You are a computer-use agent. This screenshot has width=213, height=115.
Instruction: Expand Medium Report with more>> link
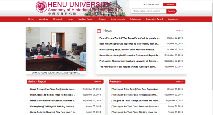coord(97,82)
